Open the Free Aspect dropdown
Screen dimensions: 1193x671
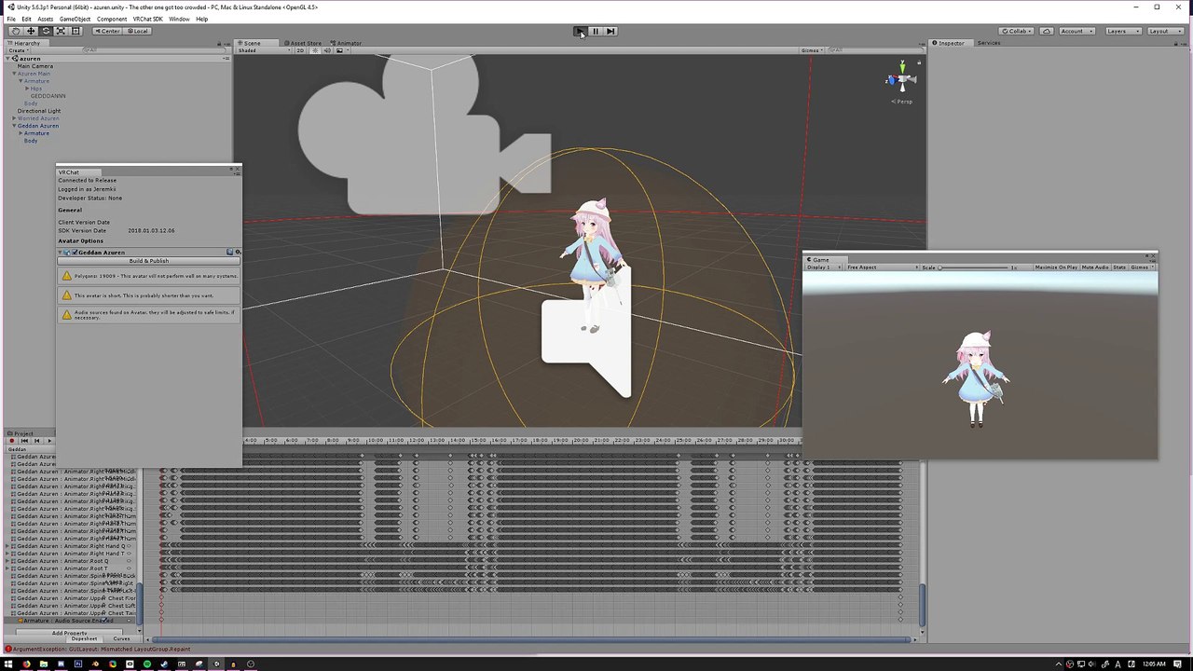pyautogui.click(x=881, y=267)
